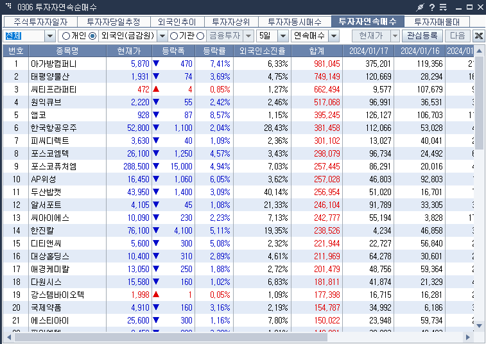486x344 pixels.
Task: Click the grip icon left of window title
Action: point(8,6)
